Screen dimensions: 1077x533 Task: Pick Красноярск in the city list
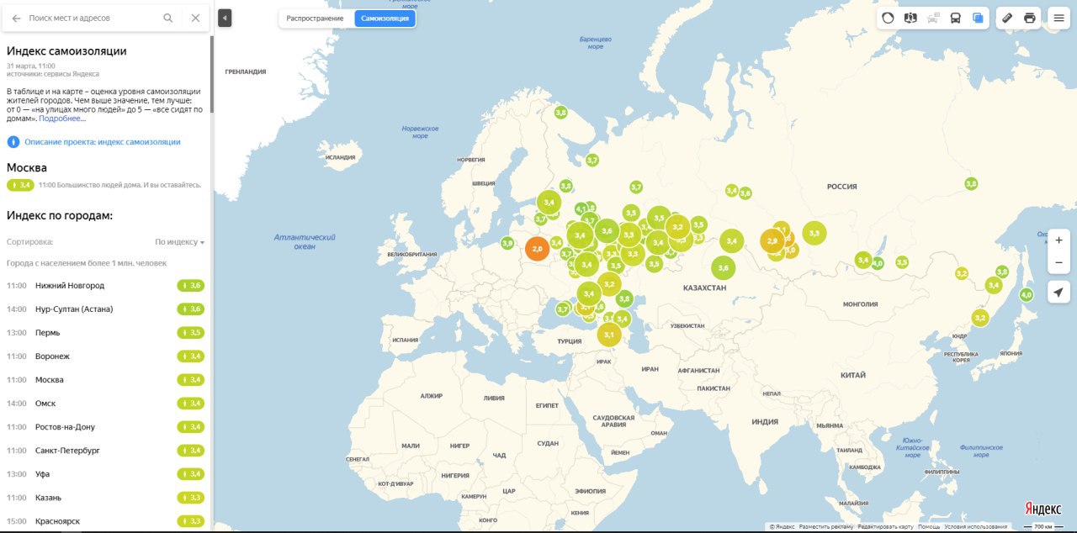tap(105, 521)
